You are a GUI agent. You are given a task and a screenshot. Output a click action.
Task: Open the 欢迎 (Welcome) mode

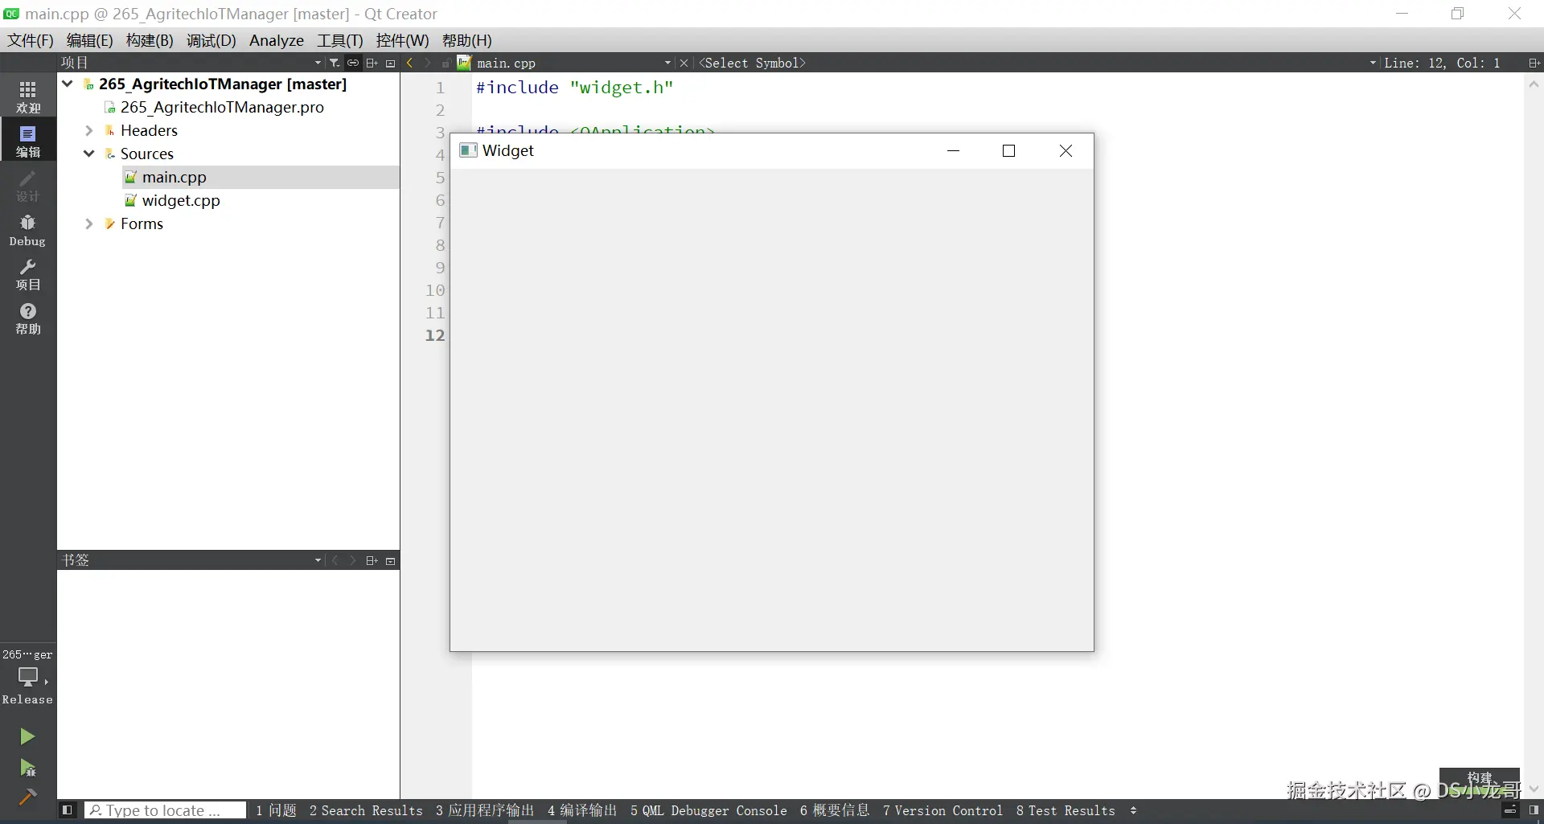pos(28,96)
